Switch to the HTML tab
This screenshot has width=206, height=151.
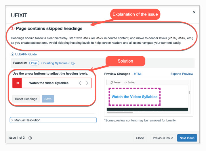point(138,74)
